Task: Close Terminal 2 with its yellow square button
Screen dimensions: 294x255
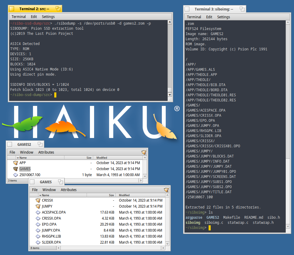Action: (12, 9)
